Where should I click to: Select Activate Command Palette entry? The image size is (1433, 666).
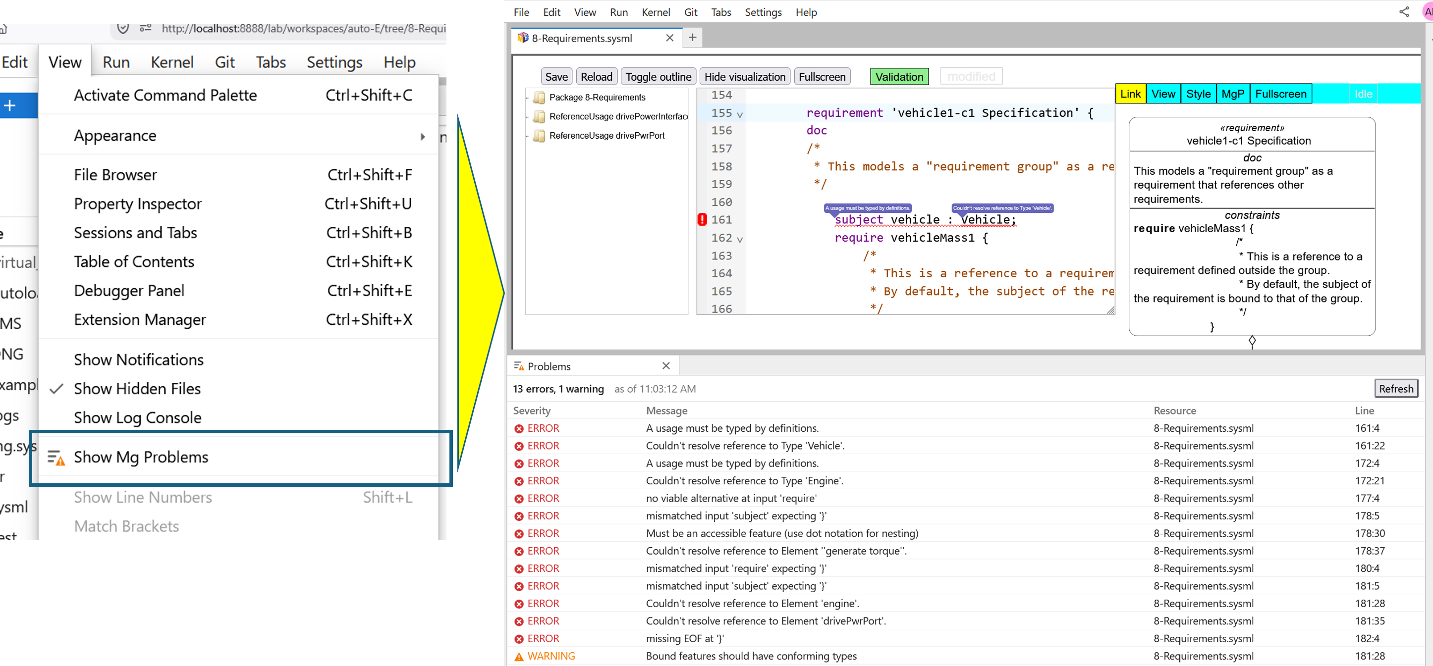click(238, 95)
